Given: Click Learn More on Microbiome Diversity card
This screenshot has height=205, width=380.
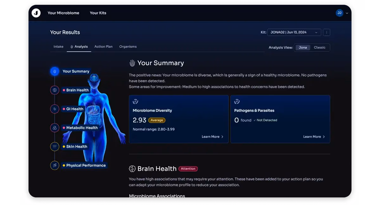Looking at the screenshot, I should click(x=212, y=137).
